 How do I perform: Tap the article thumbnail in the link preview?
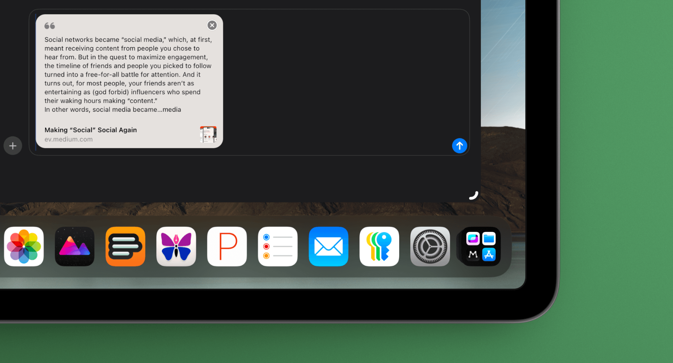pyautogui.click(x=208, y=134)
